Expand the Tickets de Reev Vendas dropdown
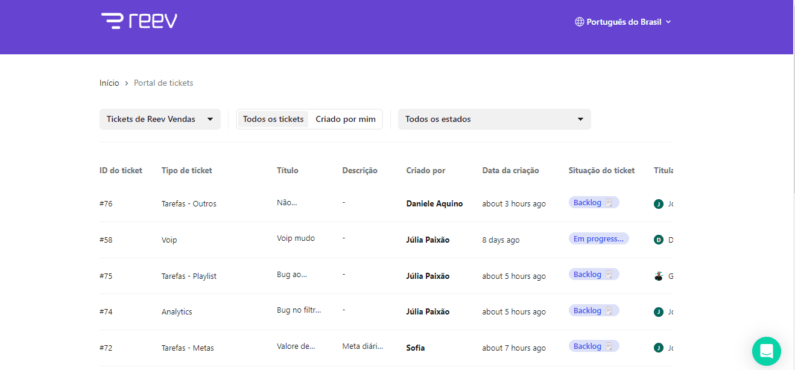Image resolution: width=795 pixels, height=370 pixels. coord(160,119)
